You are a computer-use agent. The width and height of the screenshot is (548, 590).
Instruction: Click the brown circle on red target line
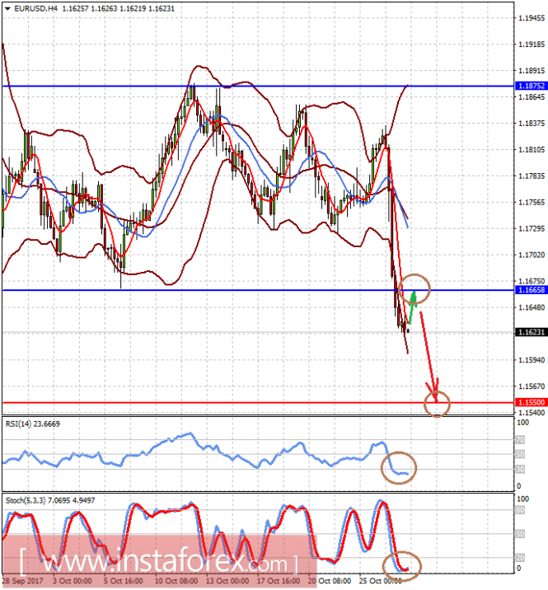click(x=437, y=404)
